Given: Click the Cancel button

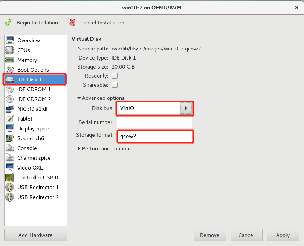Looking at the screenshot, I should pos(246,235).
